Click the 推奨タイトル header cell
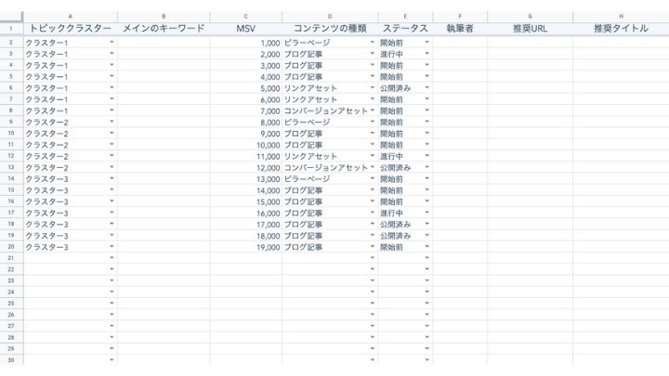The image size is (669, 376). click(621, 30)
